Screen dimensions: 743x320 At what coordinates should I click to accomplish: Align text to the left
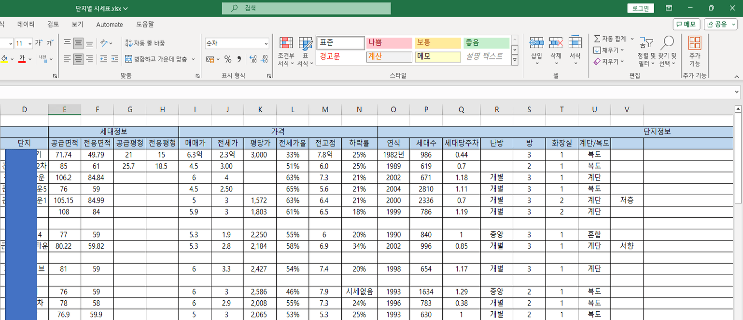point(68,59)
